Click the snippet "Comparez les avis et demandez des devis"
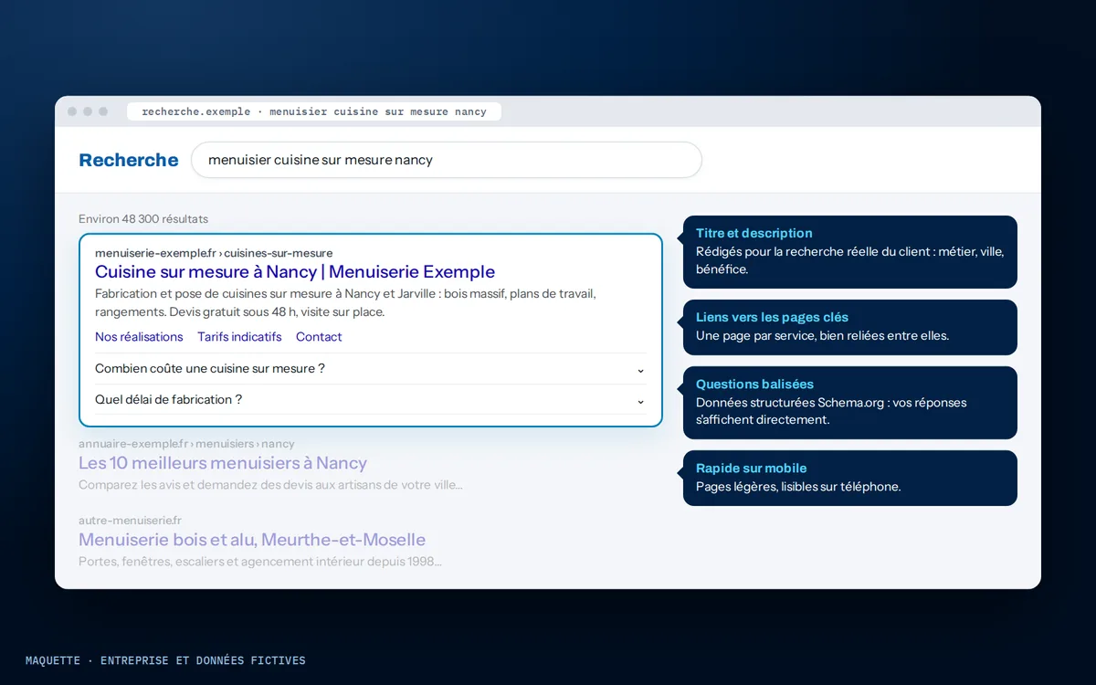This screenshot has width=1096, height=685. coord(270,485)
